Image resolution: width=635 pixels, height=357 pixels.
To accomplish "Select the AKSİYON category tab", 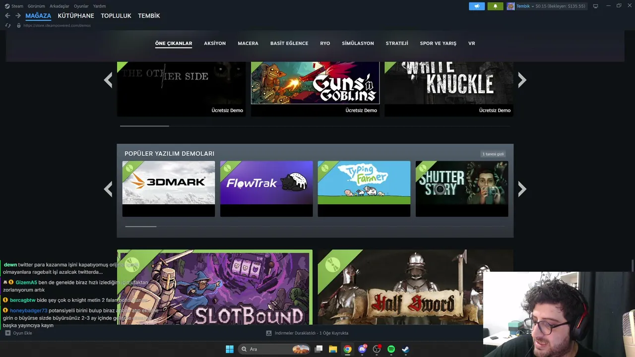I will (215, 43).
